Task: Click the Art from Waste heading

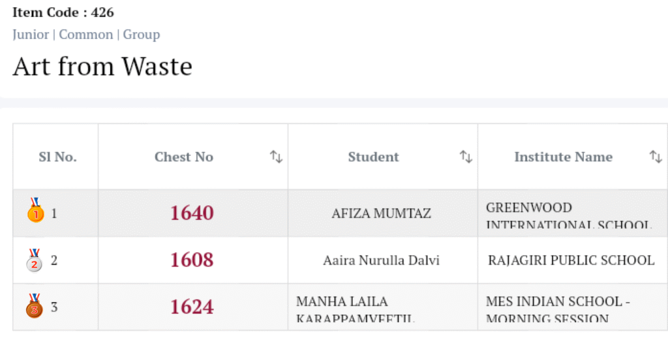Action: click(102, 67)
